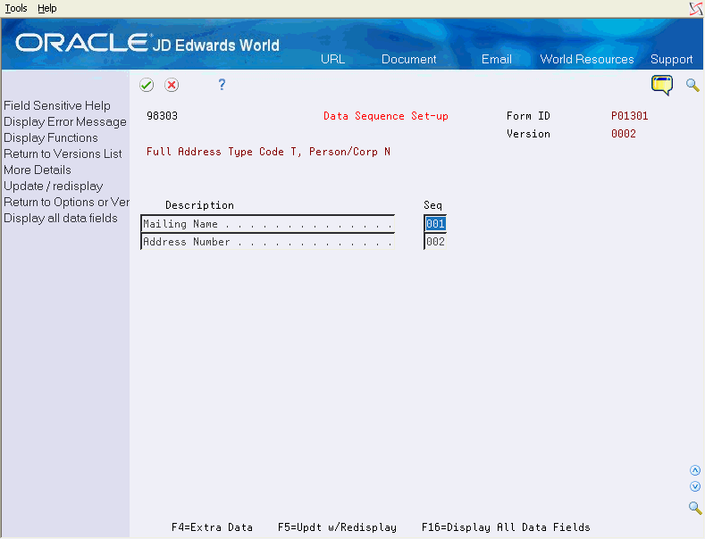Click F4=Extra Data function key text
The height and width of the screenshot is (539, 705).
pos(213,527)
